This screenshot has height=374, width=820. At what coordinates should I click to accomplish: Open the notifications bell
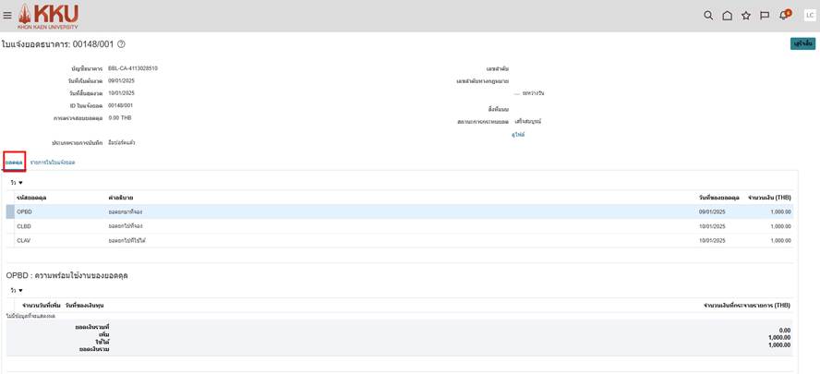784,15
